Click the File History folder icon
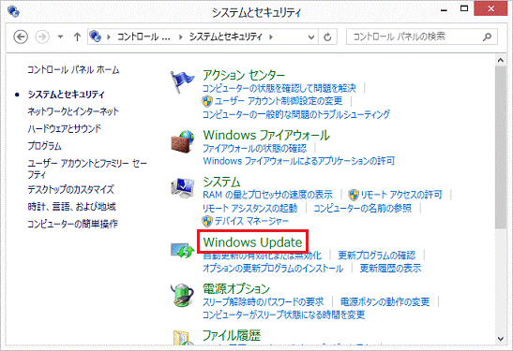513x351 pixels. tap(183, 338)
